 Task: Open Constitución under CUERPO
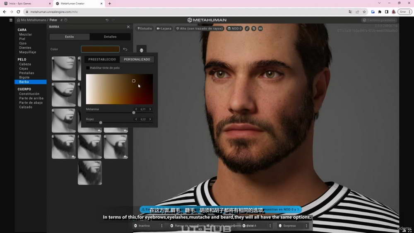29,94
